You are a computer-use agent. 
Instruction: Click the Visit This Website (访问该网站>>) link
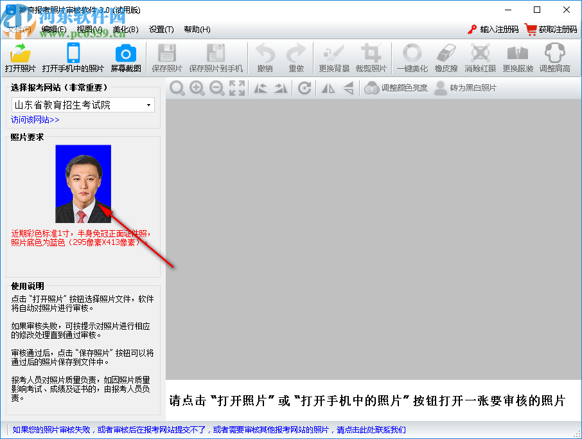click(x=35, y=120)
